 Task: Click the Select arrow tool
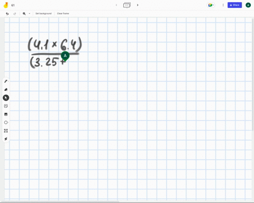click(x=6, y=98)
